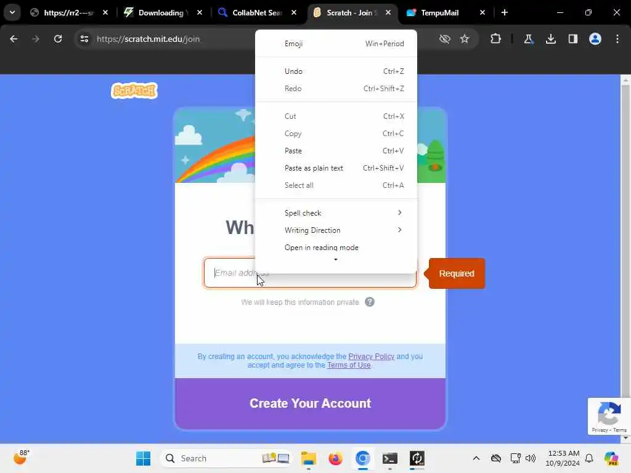The image size is (631, 473).
Task: Select Open in reading mode
Action: click(336, 248)
